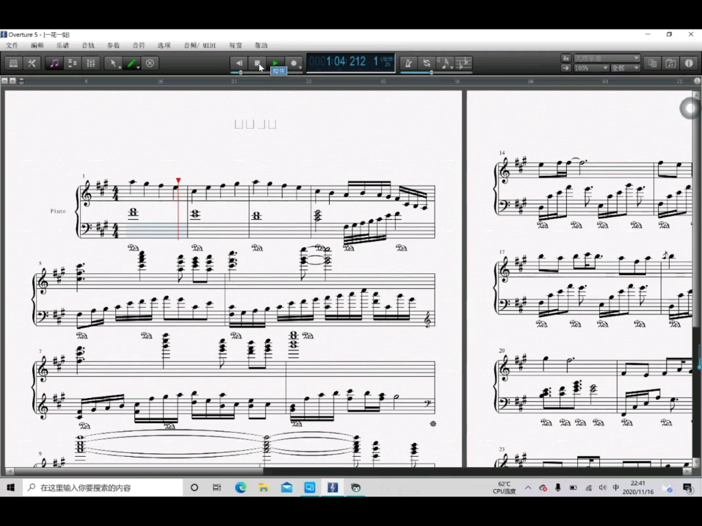The image size is (702, 526).
Task: Click the Piano instrument label
Action: pos(58,211)
